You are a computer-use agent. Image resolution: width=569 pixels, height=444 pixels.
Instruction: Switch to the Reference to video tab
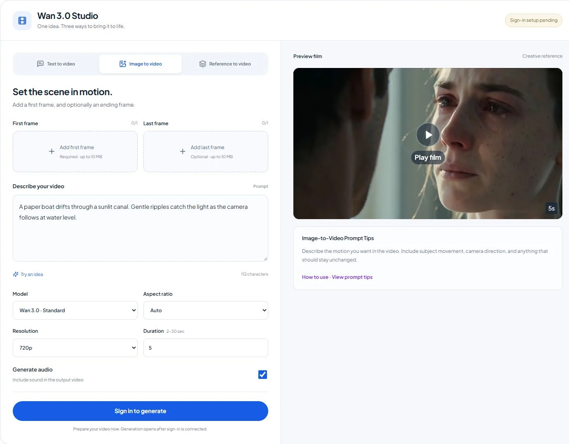225,64
